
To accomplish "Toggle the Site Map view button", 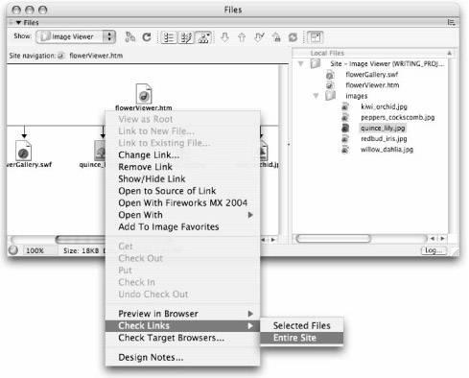I will [x=203, y=37].
